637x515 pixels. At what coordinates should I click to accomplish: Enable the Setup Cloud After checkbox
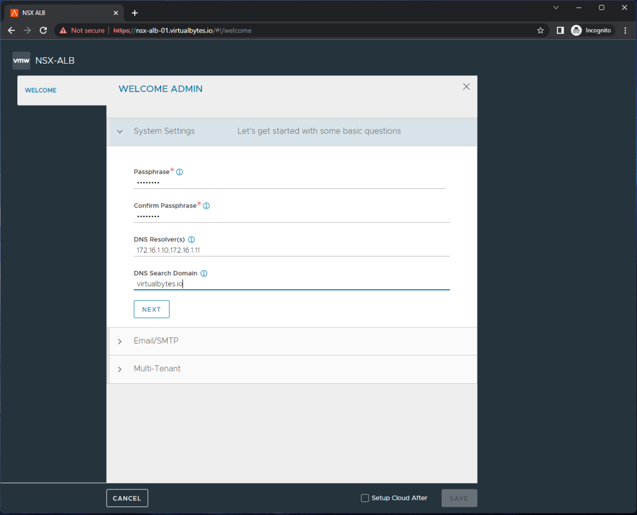[365, 498]
